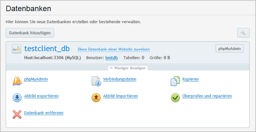Viewport: 256px width, 132px height.
Task: Open the wrench settings button
Action: tap(243, 33)
